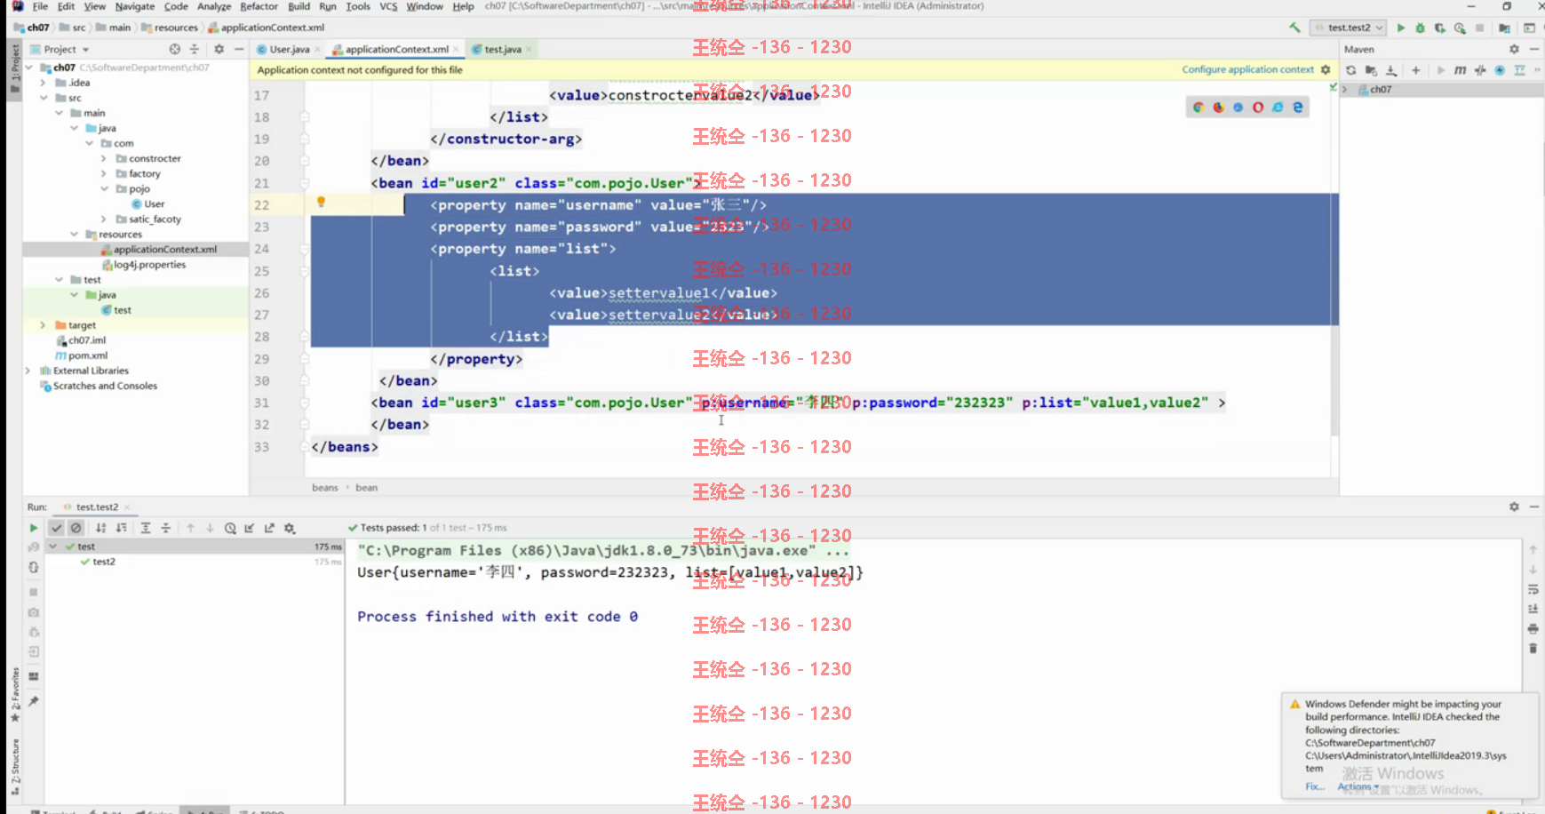Toggle show ignored tests
1545x814 pixels.
click(76, 528)
